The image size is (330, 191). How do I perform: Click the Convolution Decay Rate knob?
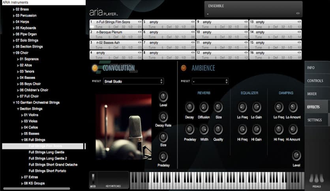click(163, 117)
